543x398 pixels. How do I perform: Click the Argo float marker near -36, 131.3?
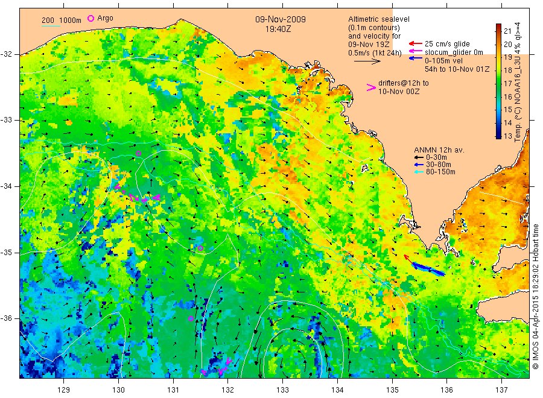coord(191,318)
